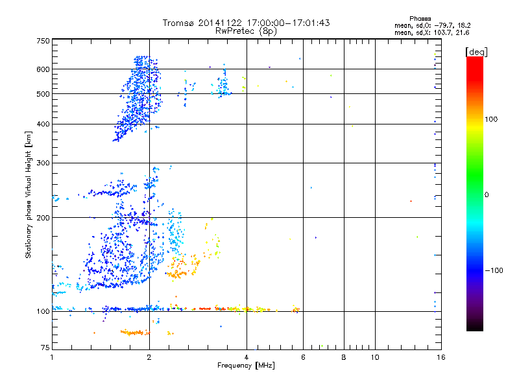
Task: Click the y-axis tick label '400'
Action: [43, 124]
